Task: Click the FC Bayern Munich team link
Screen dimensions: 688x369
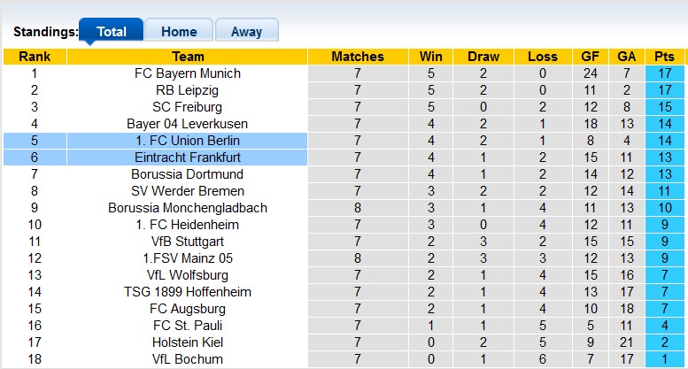Action: (188, 73)
